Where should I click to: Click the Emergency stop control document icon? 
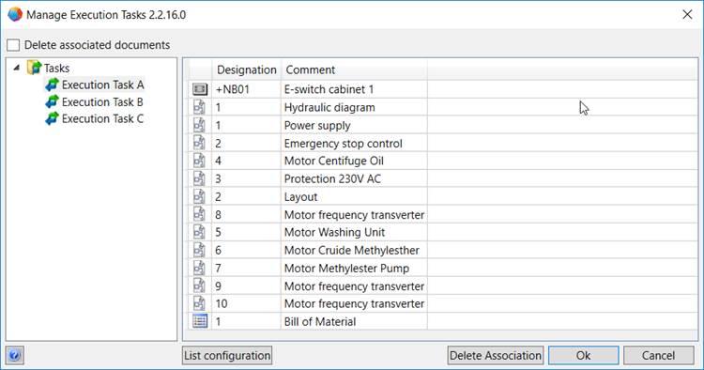coord(199,144)
